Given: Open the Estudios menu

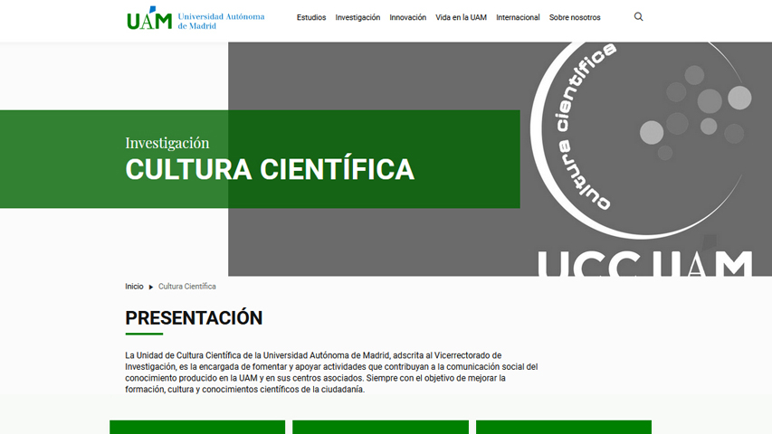Looking at the screenshot, I should pos(311,17).
